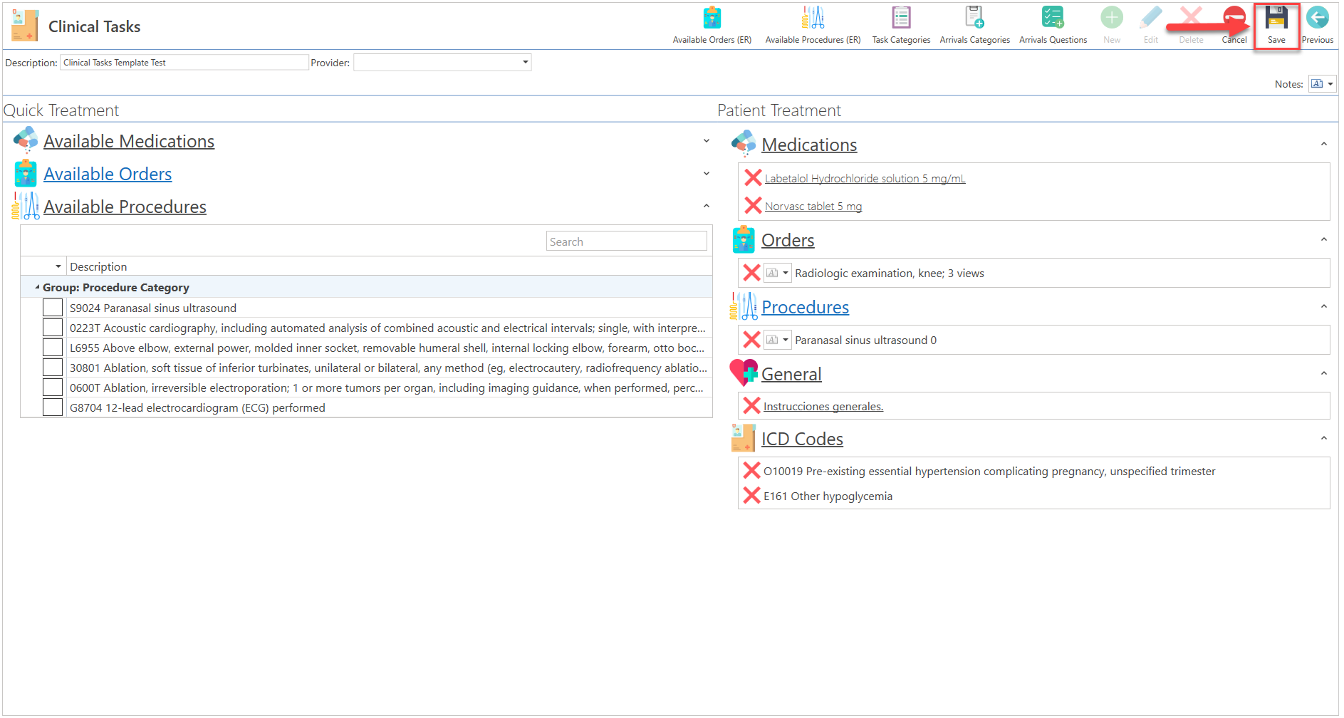Collapse the Patient Treatment Medications chevron
1344x718 pixels.
[x=1323, y=145]
